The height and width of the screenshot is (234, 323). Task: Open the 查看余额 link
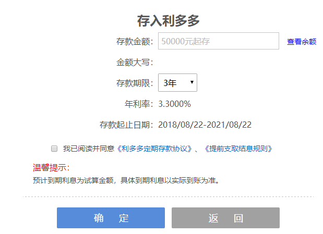(x=302, y=42)
